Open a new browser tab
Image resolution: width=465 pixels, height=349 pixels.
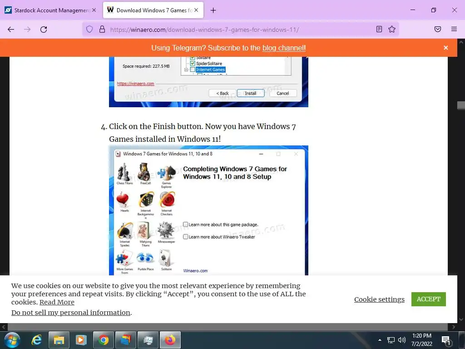pyautogui.click(x=213, y=10)
